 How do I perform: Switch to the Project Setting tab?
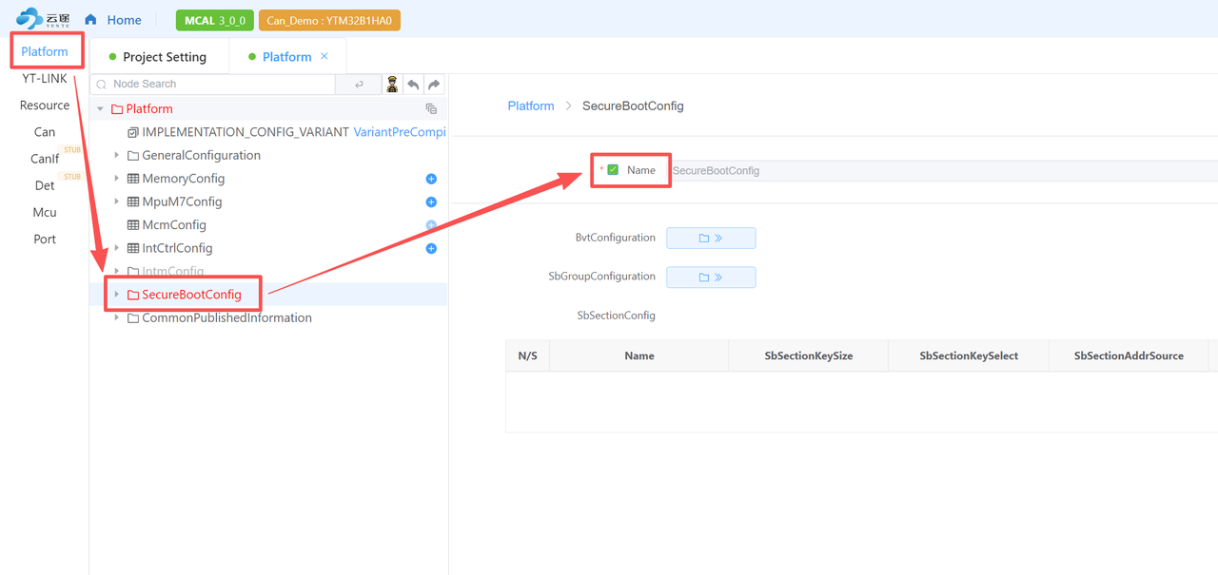click(x=158, y=57)
